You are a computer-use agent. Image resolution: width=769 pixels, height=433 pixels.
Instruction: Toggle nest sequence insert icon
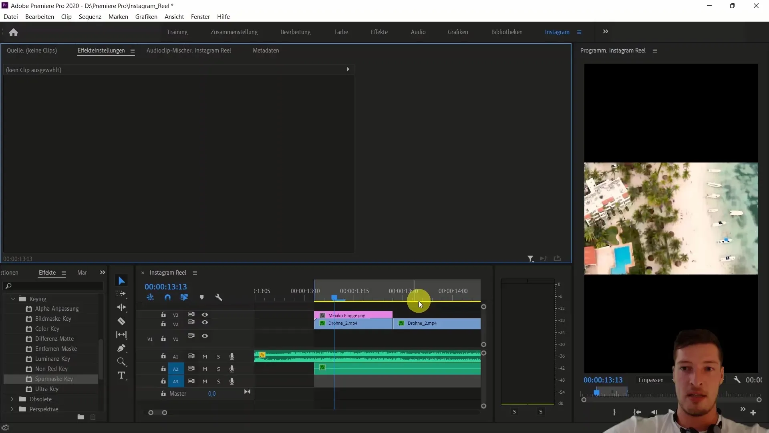pyautogui.click(x=150, y=297)
